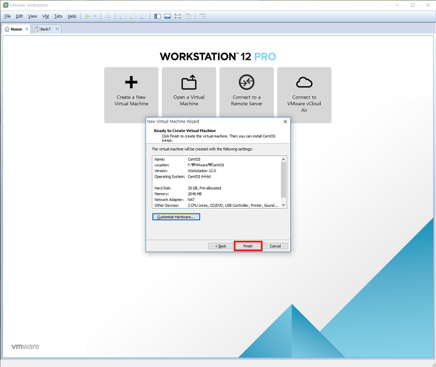Viewport: 436px width, 367px height.
Task: Close the Home tab
Action: [27, 29]
